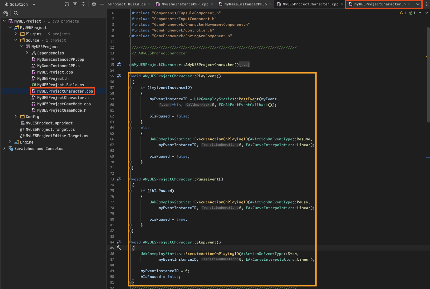Click the wrench icon beside line 85
The image size is (430, 289).
(x=118, y=248)
